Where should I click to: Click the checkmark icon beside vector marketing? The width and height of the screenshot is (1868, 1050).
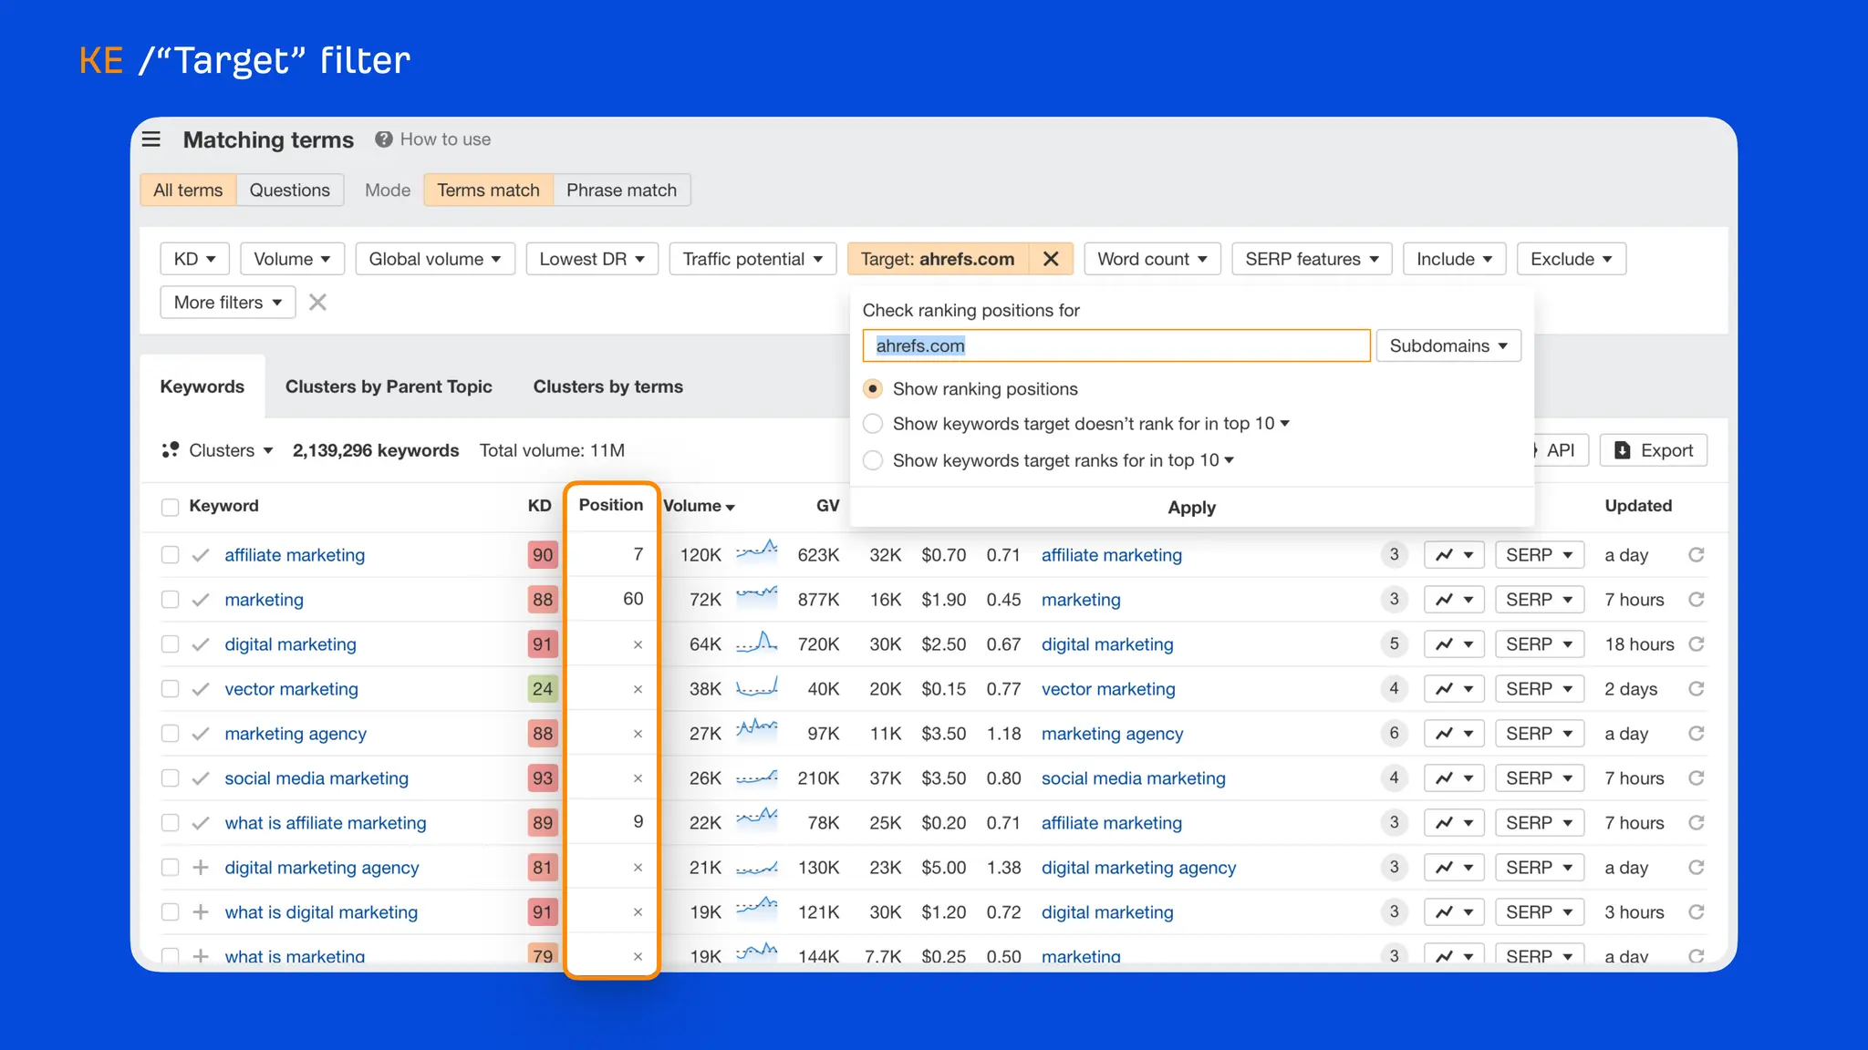(x=201, y=689)
